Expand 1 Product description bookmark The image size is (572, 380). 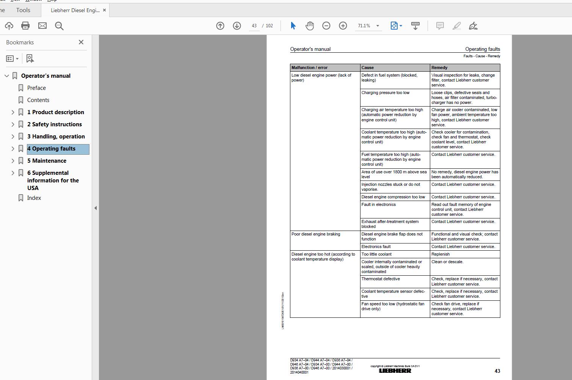[13, 112]
